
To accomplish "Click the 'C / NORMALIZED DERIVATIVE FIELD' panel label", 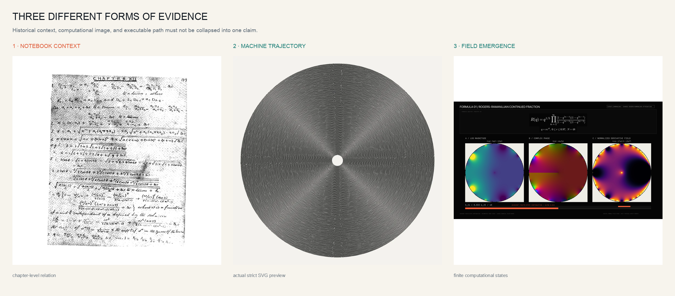I will click(611, 138).
